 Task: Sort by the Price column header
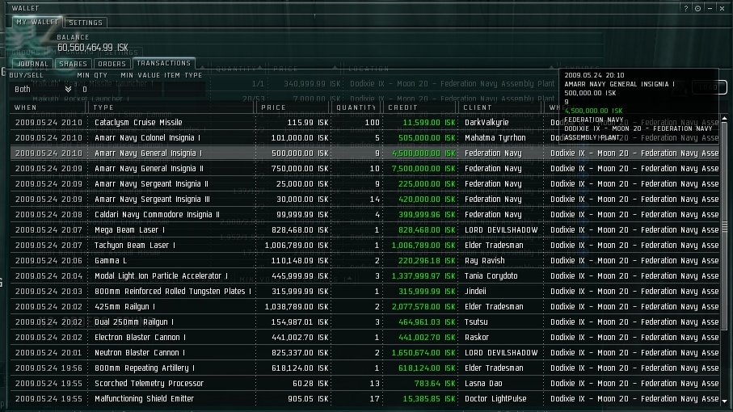(x=293, y=107)
